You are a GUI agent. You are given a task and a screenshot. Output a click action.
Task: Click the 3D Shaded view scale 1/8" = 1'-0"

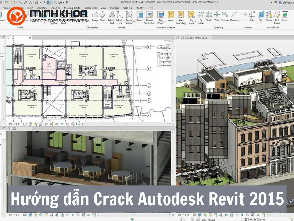[183, 215]
